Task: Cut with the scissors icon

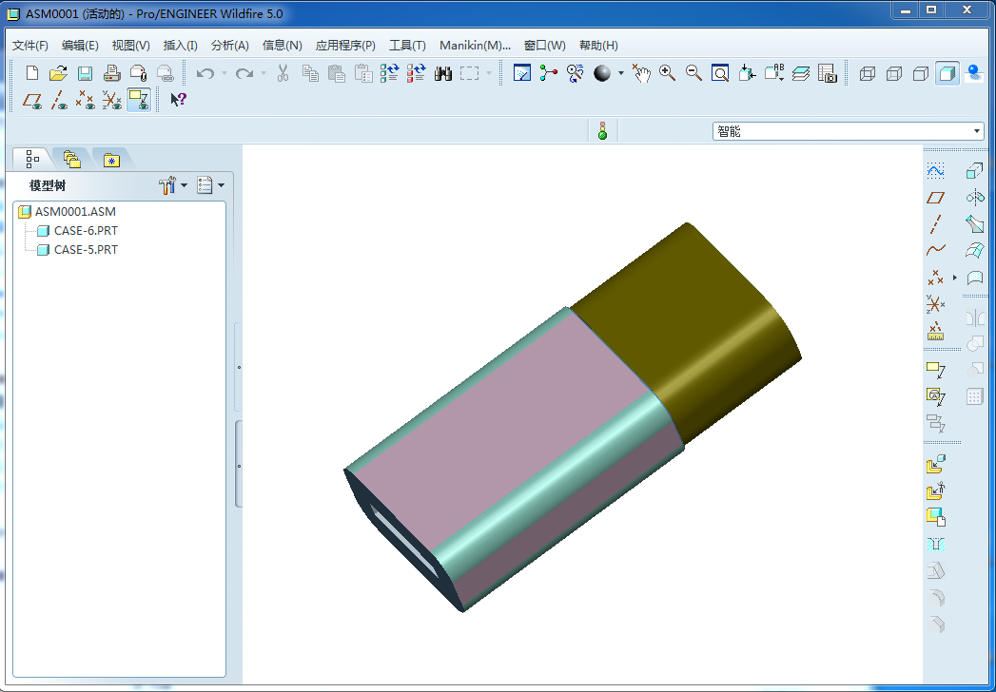Action: coord(283,73)
